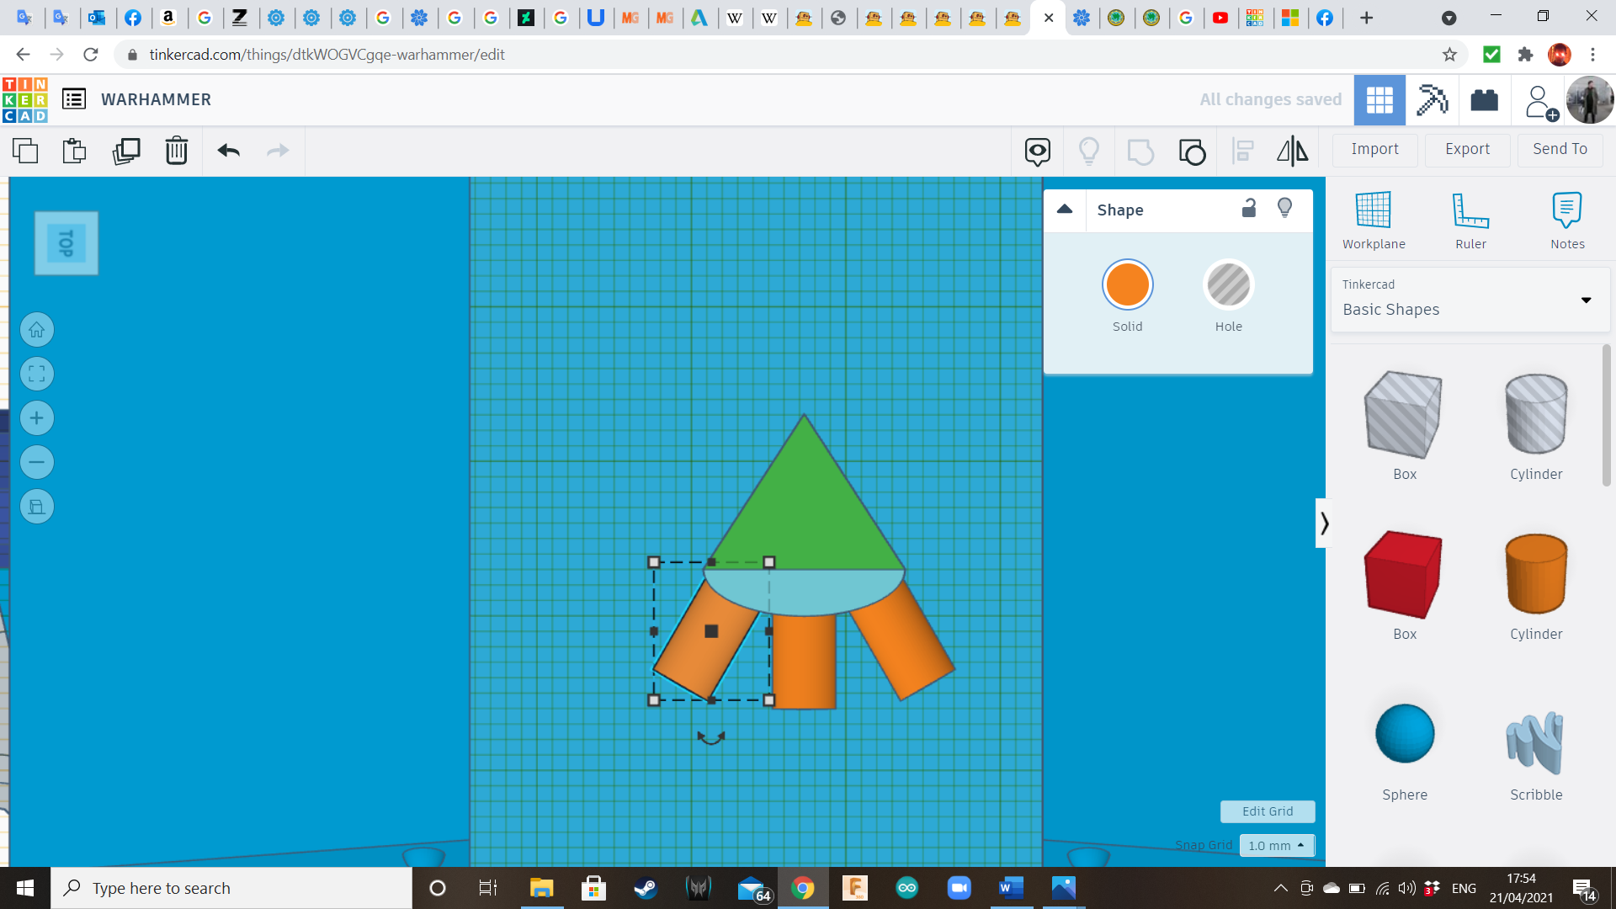Zoom in with the plus button

click(37, 418)
